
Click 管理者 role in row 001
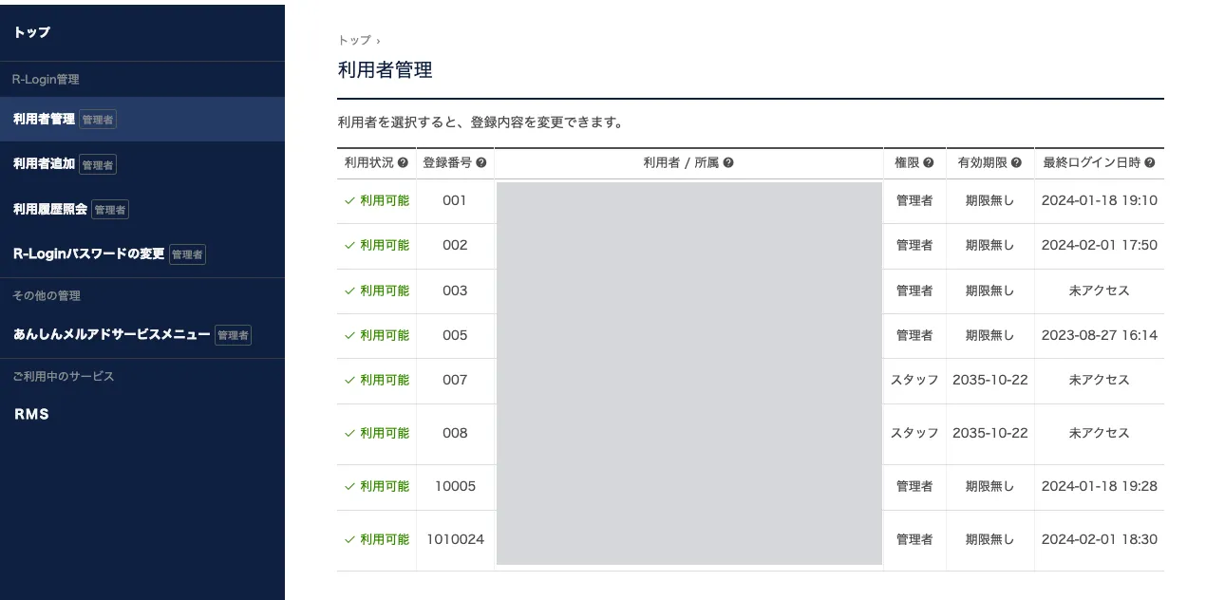pyautogui.click(x=914, y=200)
